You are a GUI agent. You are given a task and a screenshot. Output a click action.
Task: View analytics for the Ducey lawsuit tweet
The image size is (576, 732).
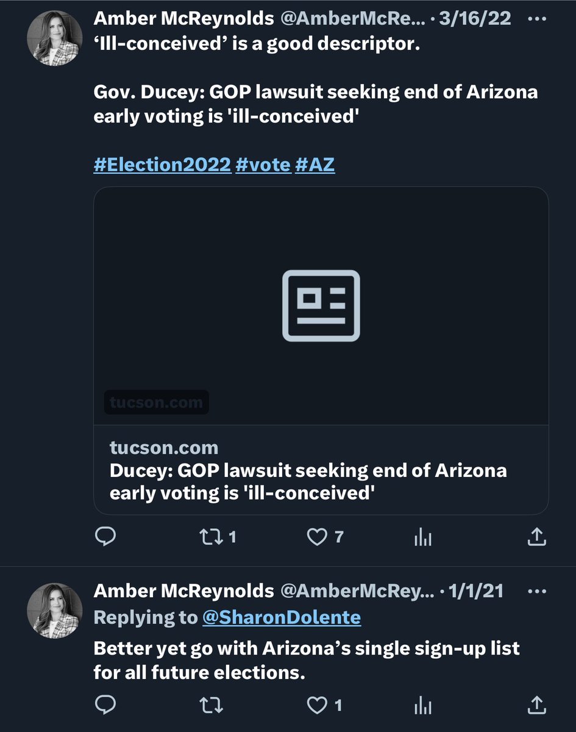[x=423, y=537]
